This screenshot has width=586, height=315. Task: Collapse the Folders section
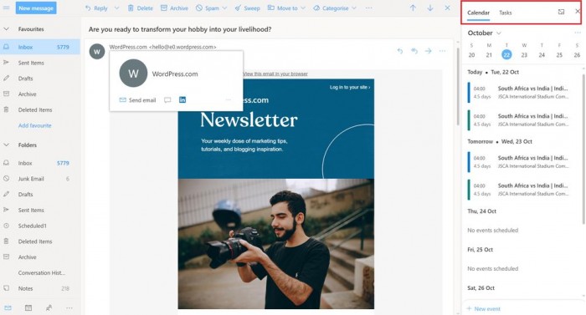6,145
